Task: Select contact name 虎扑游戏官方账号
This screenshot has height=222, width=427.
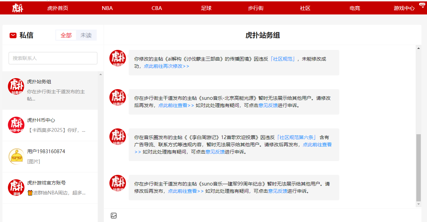Action: point(46,183)
